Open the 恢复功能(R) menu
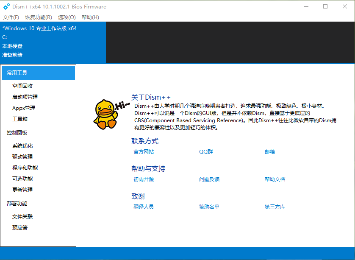This screenshot has height=260, width=355. pyautogui.click(x=39, y=17)
